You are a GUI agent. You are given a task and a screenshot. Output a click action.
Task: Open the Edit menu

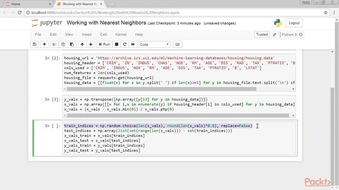tap(53, 34)
